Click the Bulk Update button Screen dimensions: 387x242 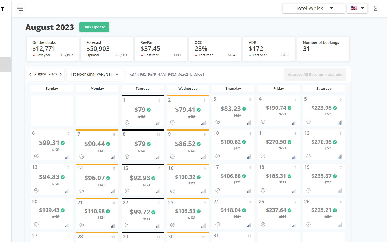94,27
